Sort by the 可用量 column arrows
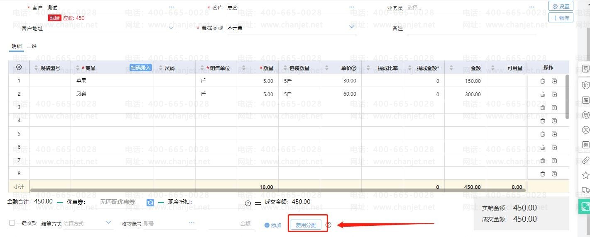This screenshot has width=590, height=237. click(x=493, y=68)
